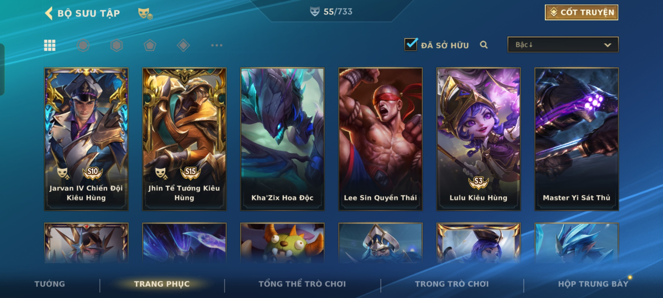
Task: Switch to the Tướng tab
Action: pos(50,284)
